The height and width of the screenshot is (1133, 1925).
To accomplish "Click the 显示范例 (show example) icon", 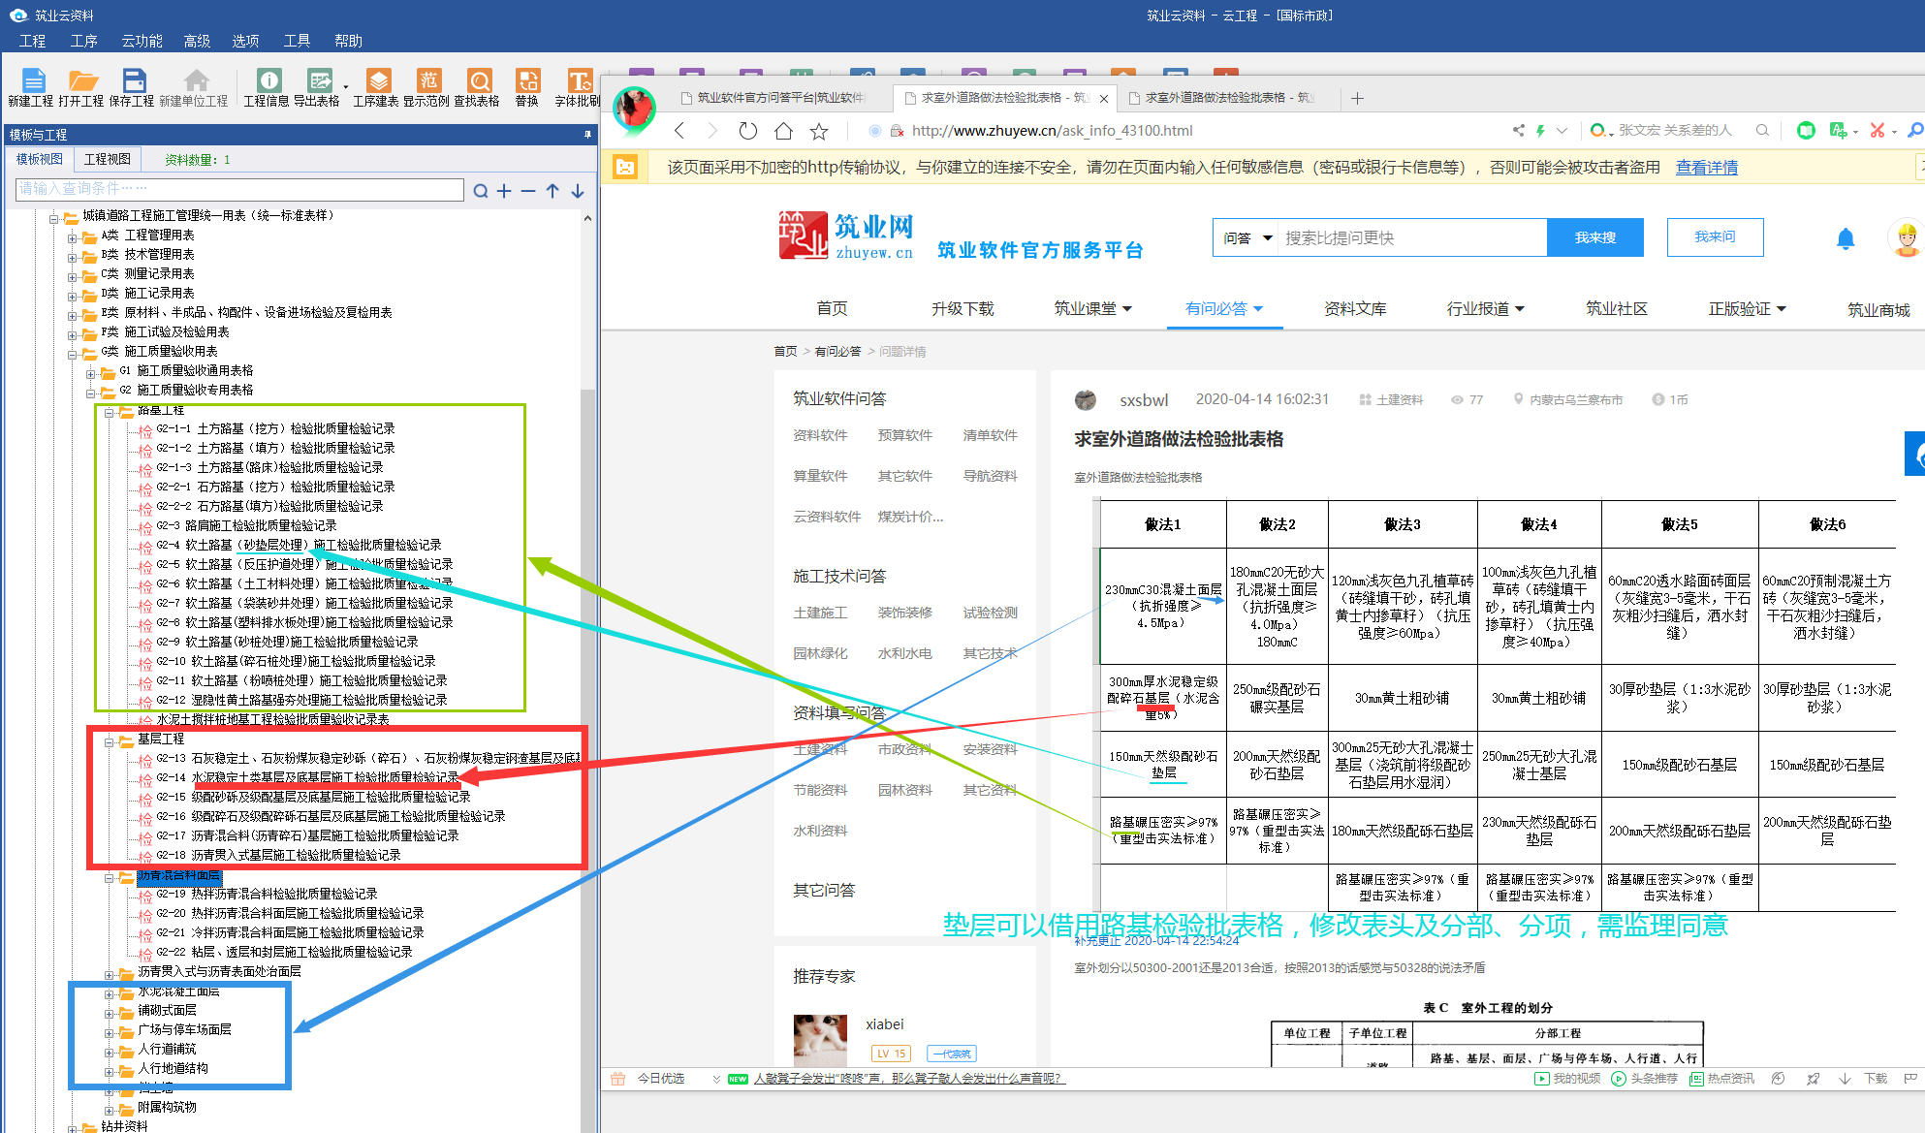I will [x=428, y=80].
